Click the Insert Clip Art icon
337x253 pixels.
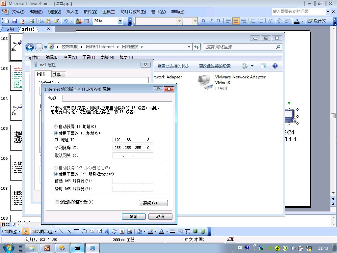(x=122, y=231)
